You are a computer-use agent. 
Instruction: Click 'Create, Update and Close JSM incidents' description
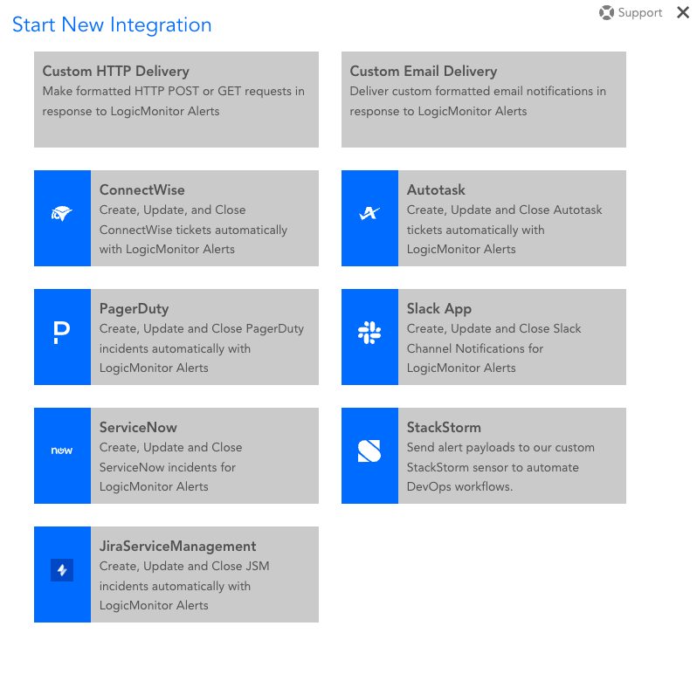pyautogui.click(x=184, y=585)
